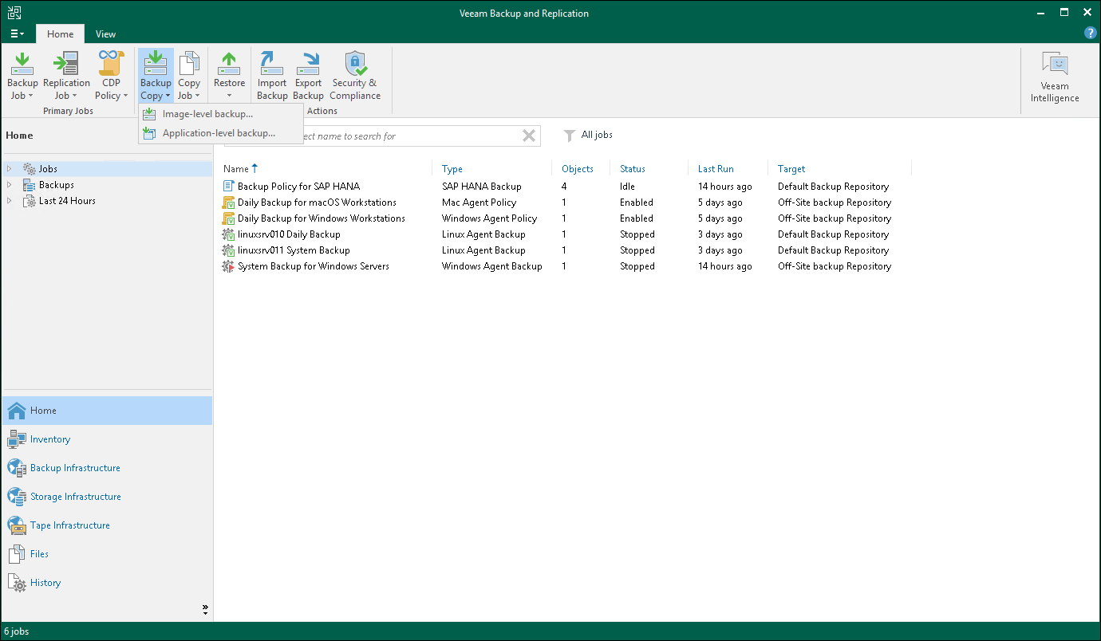Filter by All jobs
The width and height of the screenshot is (1101, 641).
(596, 136)
